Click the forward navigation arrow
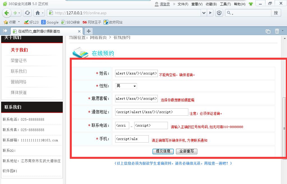The height and width of the screenshot is (184, 287). (15, 13)
